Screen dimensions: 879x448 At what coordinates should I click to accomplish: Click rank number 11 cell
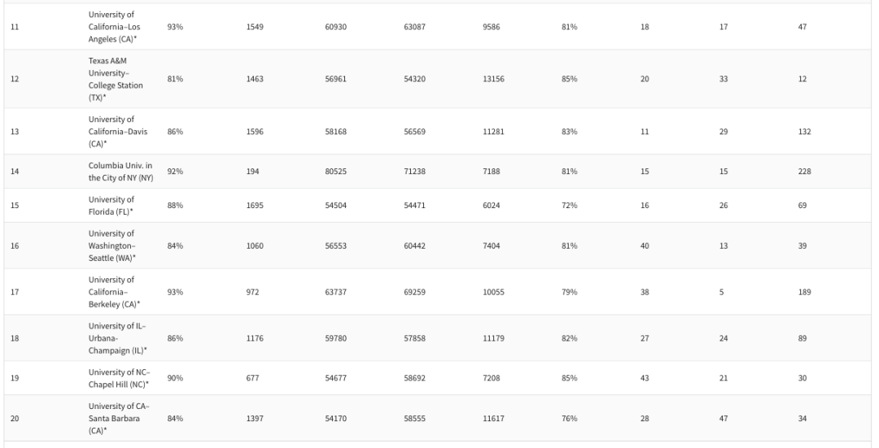pyautogui.click(x=15, y=27)
